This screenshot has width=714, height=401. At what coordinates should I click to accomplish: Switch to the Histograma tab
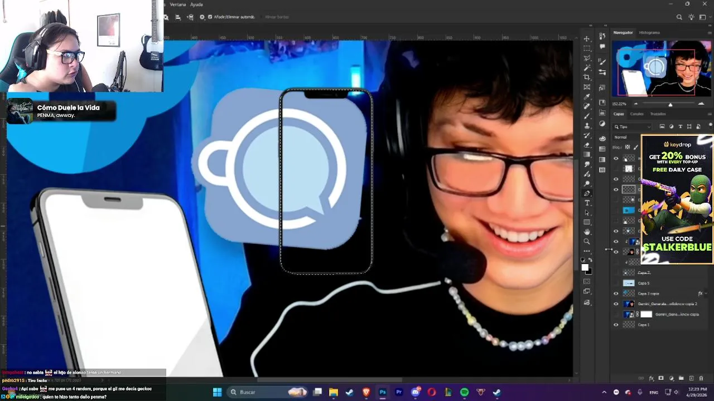(649, 32)
